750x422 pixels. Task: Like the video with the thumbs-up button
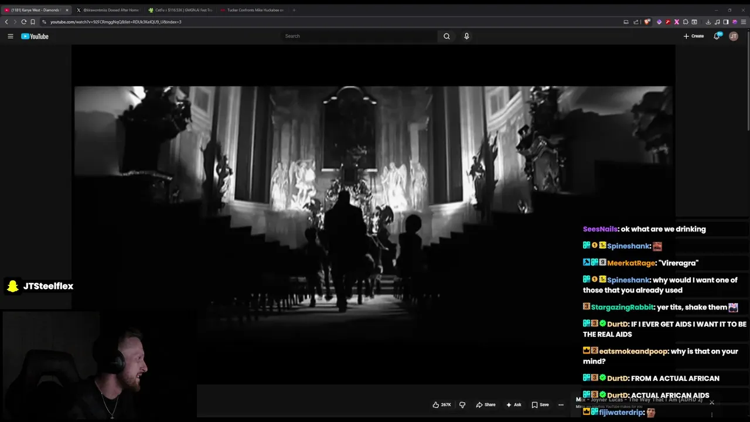pos(436,405)
